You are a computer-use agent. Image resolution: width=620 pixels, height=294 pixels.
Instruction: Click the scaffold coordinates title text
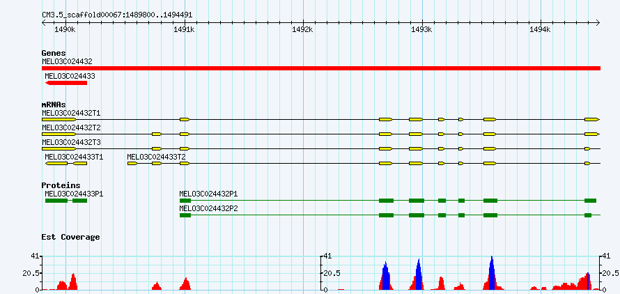(117, 15)
